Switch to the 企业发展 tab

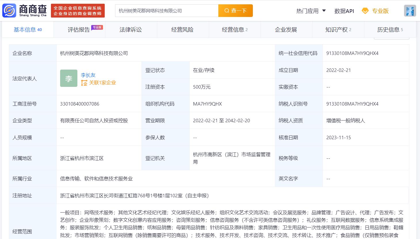point(286,30)
